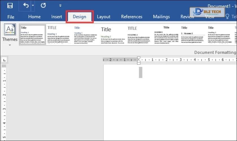This screenshot has width=237, height=141.
Task: Open the Undo history dropdown arrow
Action: [33, 6]
